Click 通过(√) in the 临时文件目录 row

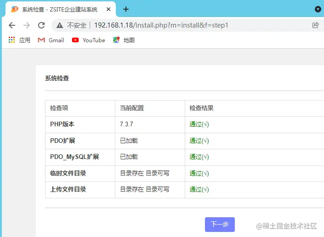199,174
